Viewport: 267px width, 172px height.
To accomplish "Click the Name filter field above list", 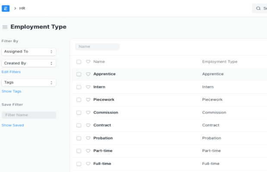I will (97, 46).
